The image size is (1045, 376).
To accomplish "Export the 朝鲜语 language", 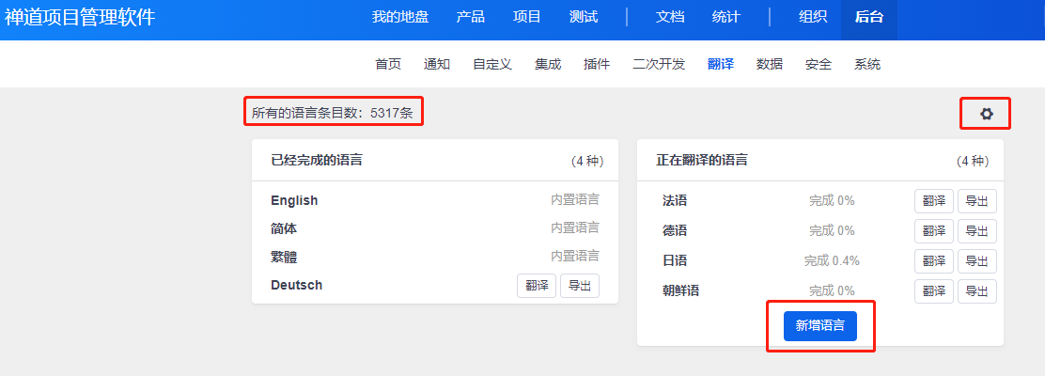I will [x=977, y=290].
